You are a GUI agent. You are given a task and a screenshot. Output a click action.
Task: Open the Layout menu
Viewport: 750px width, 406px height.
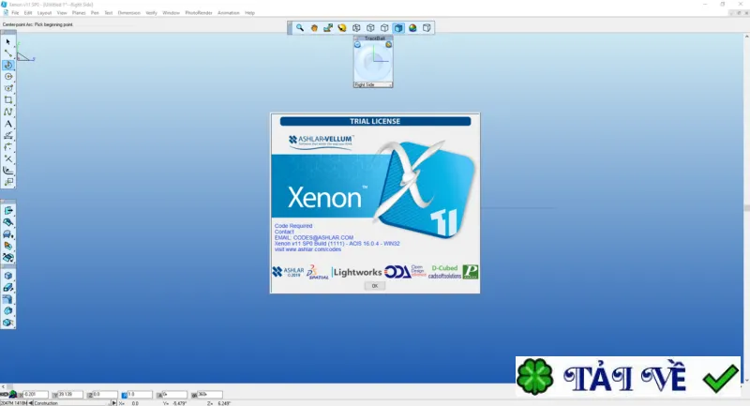click(44, 13)
